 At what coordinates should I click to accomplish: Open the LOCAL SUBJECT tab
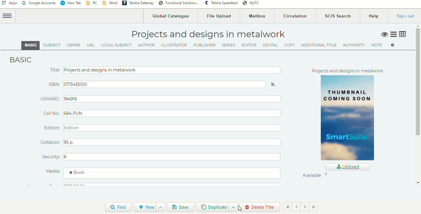coord(116,45)
